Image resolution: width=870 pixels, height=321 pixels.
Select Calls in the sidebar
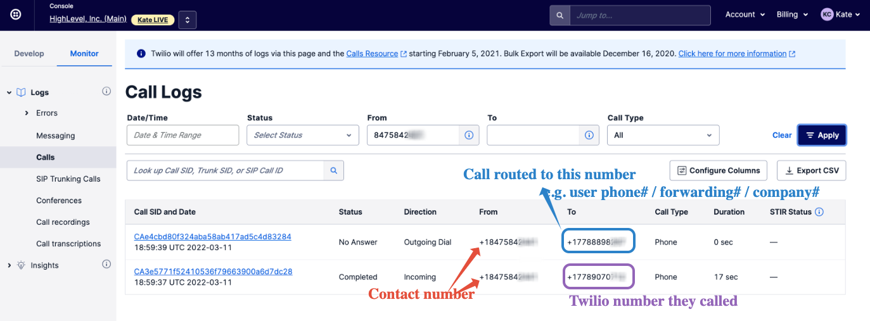point(46,157)
